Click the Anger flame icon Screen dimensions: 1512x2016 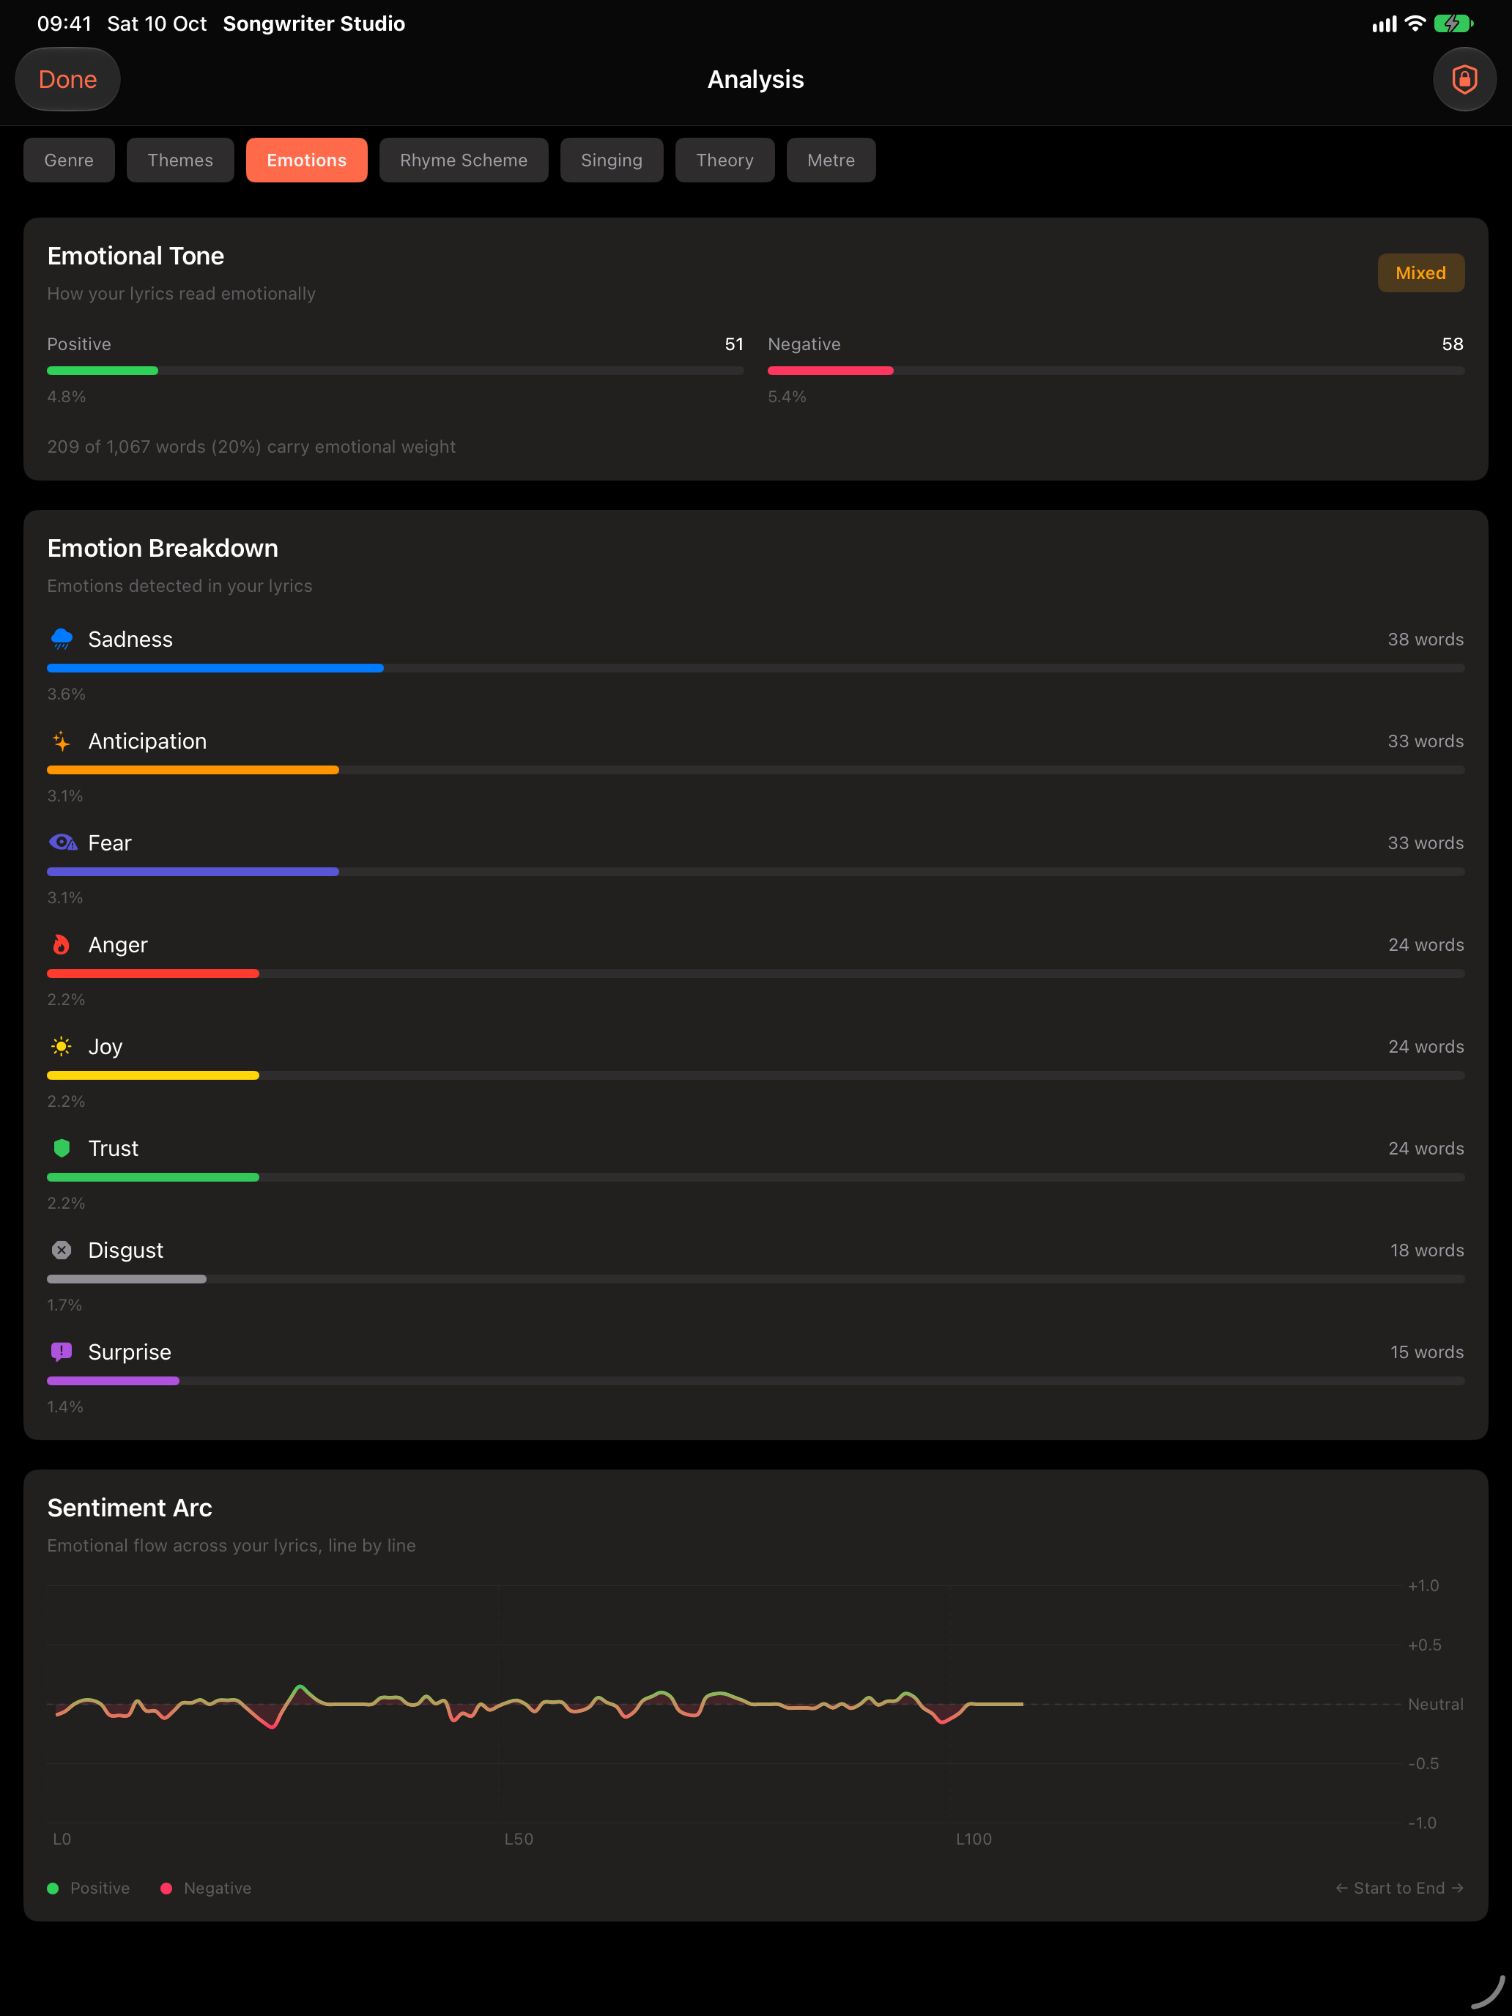tap(61, 944)
